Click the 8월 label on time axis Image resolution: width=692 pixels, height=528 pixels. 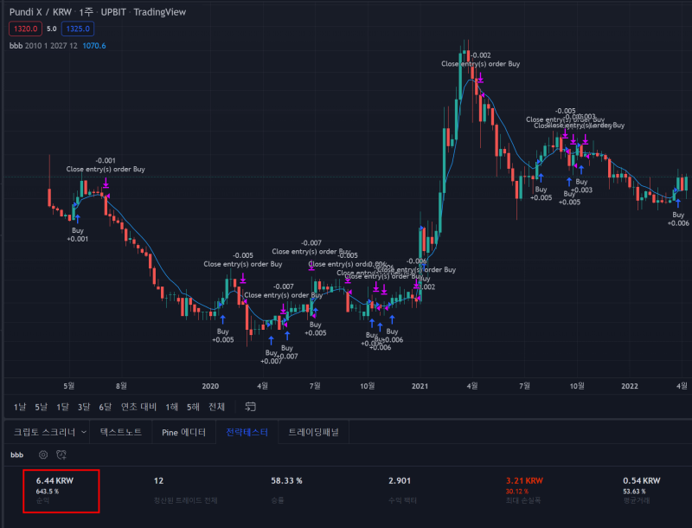tap(121, 386)
